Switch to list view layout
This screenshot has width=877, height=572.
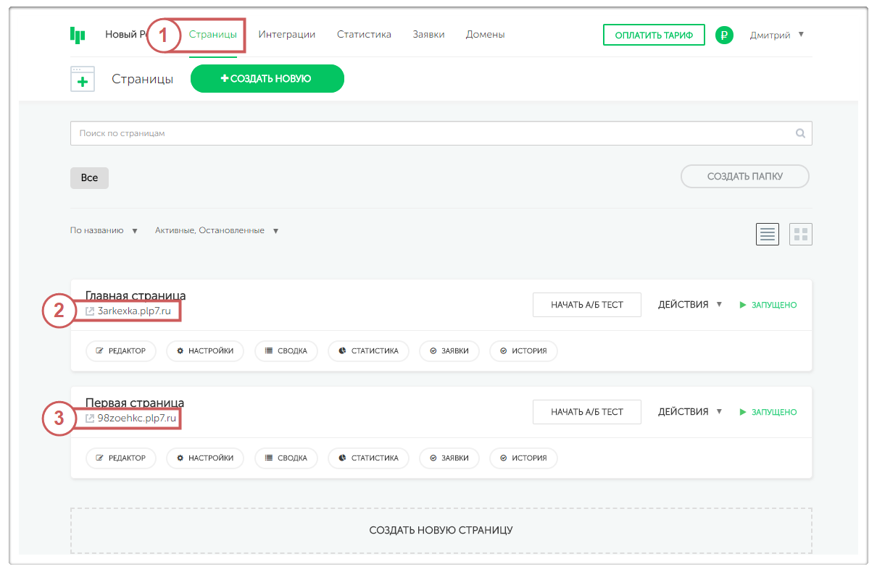click(x=767, y=234)
